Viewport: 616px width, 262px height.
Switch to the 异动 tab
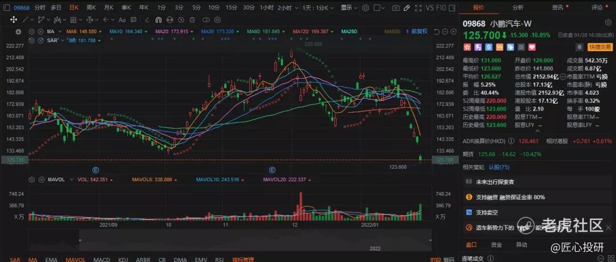click(x=521, y=245)
